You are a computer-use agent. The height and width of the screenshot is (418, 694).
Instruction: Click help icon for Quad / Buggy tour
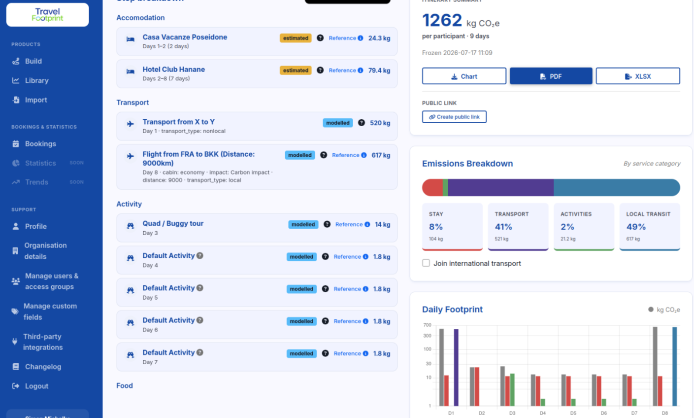327,224
